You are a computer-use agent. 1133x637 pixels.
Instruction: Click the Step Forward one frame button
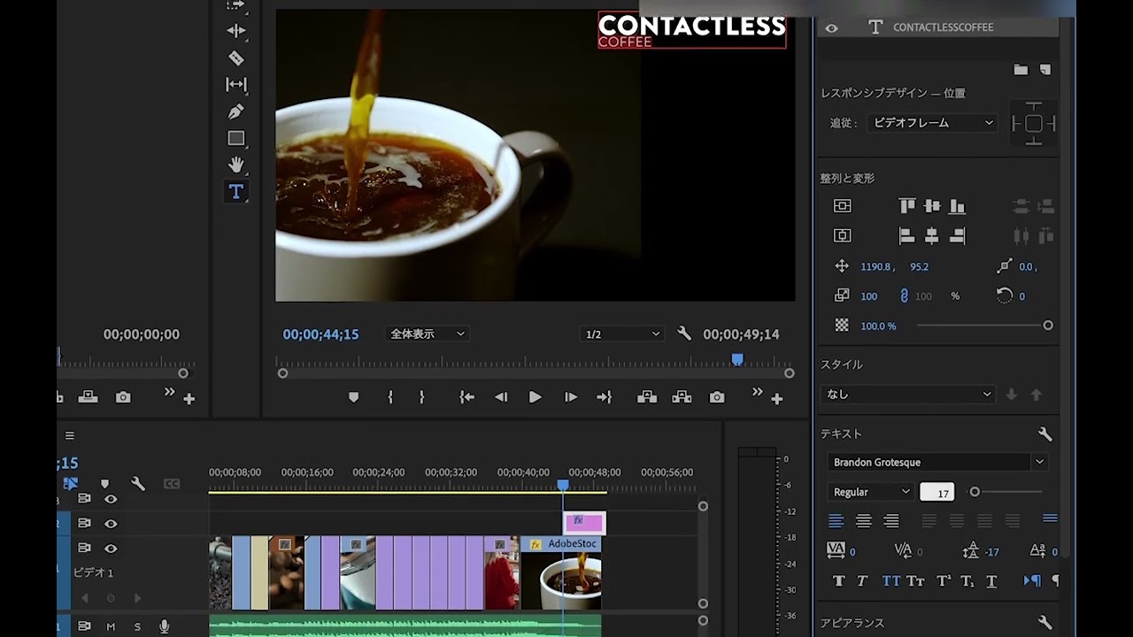click(x=571, y=398)
